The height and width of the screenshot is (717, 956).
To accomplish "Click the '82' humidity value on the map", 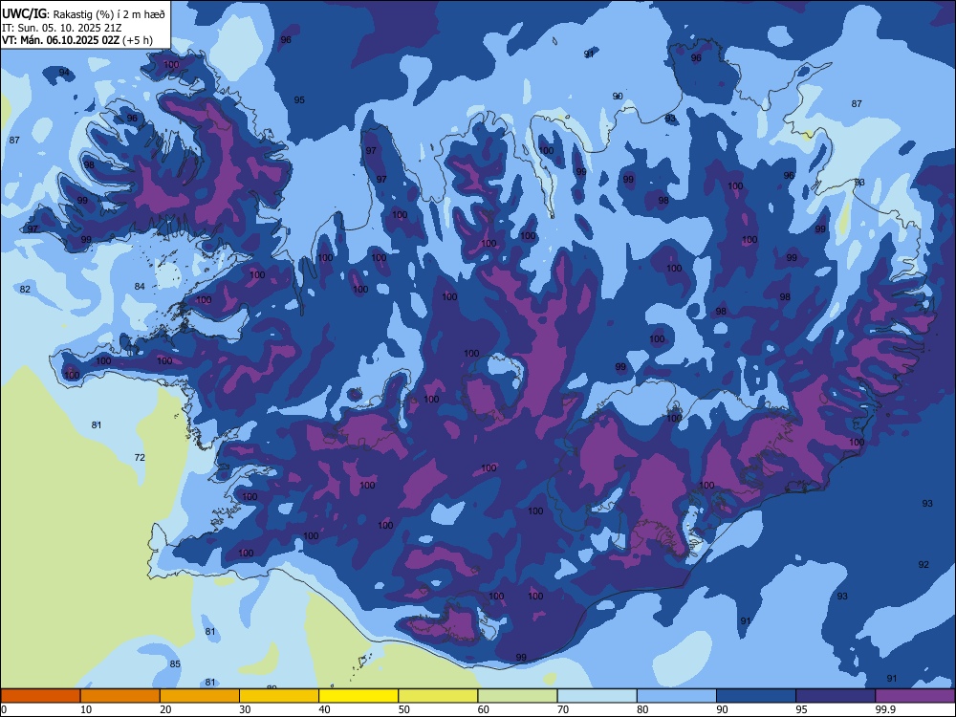I will pos(25,289).
